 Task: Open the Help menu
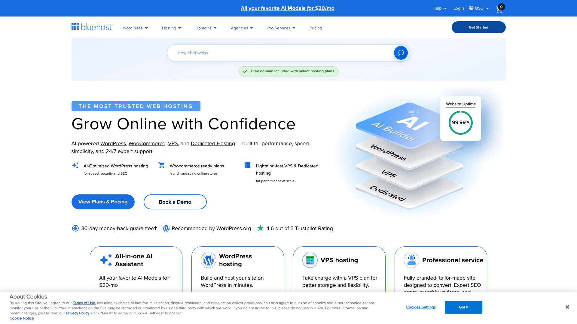coord(439,8)
